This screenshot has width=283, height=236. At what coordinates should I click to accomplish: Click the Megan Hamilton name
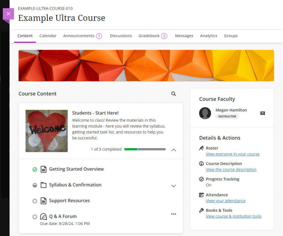(231, 110)
